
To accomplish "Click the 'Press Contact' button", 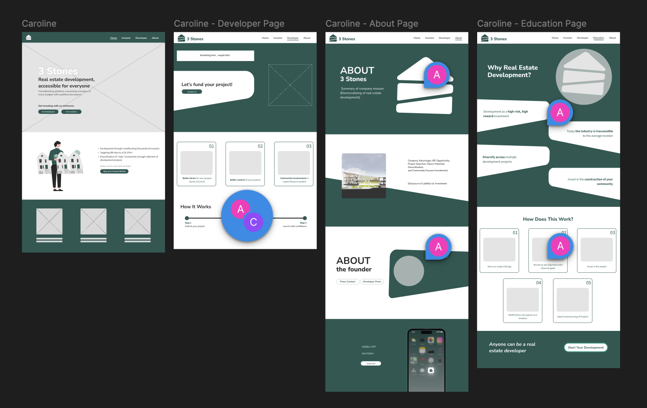I will tap(347, 282).
